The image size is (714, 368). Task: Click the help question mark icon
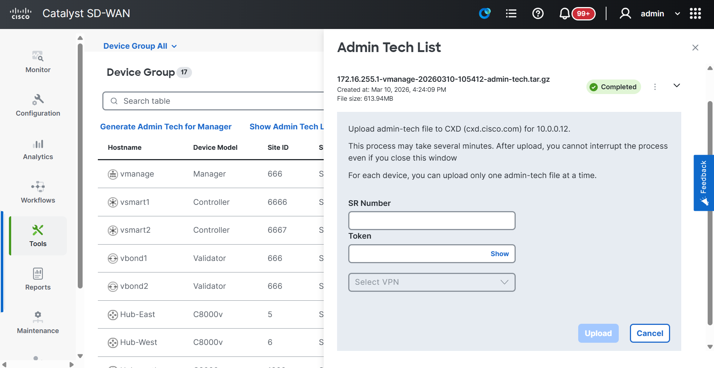538,14
